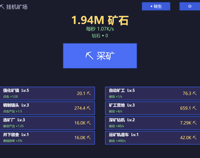The height and width of the screenshot is (158, 200).
Task: Click the 被动 +60/s description
Action: point(116,126)
